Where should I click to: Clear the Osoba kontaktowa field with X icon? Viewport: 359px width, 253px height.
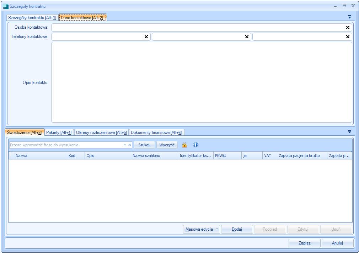[x=348, y=28]
